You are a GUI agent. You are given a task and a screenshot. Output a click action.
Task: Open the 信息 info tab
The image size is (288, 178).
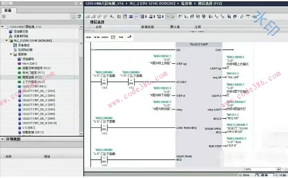[262, 175]
